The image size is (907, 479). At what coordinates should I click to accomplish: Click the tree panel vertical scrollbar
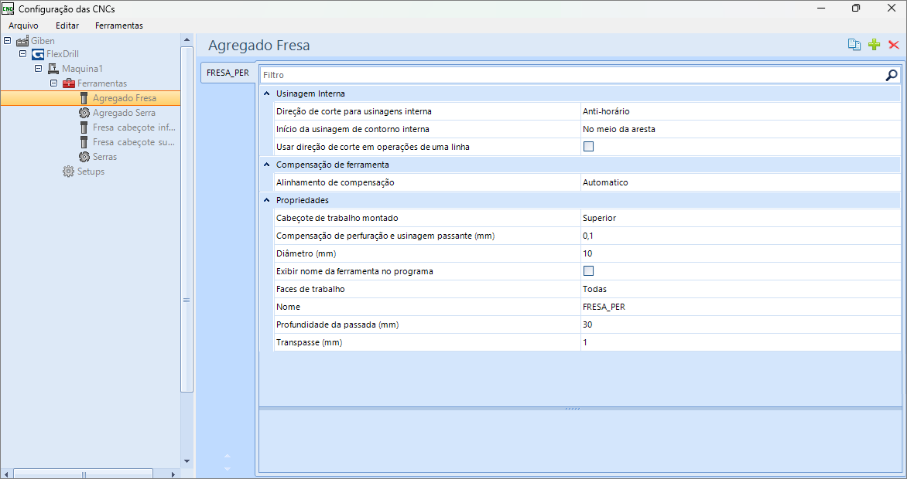(x=186, y=232)
